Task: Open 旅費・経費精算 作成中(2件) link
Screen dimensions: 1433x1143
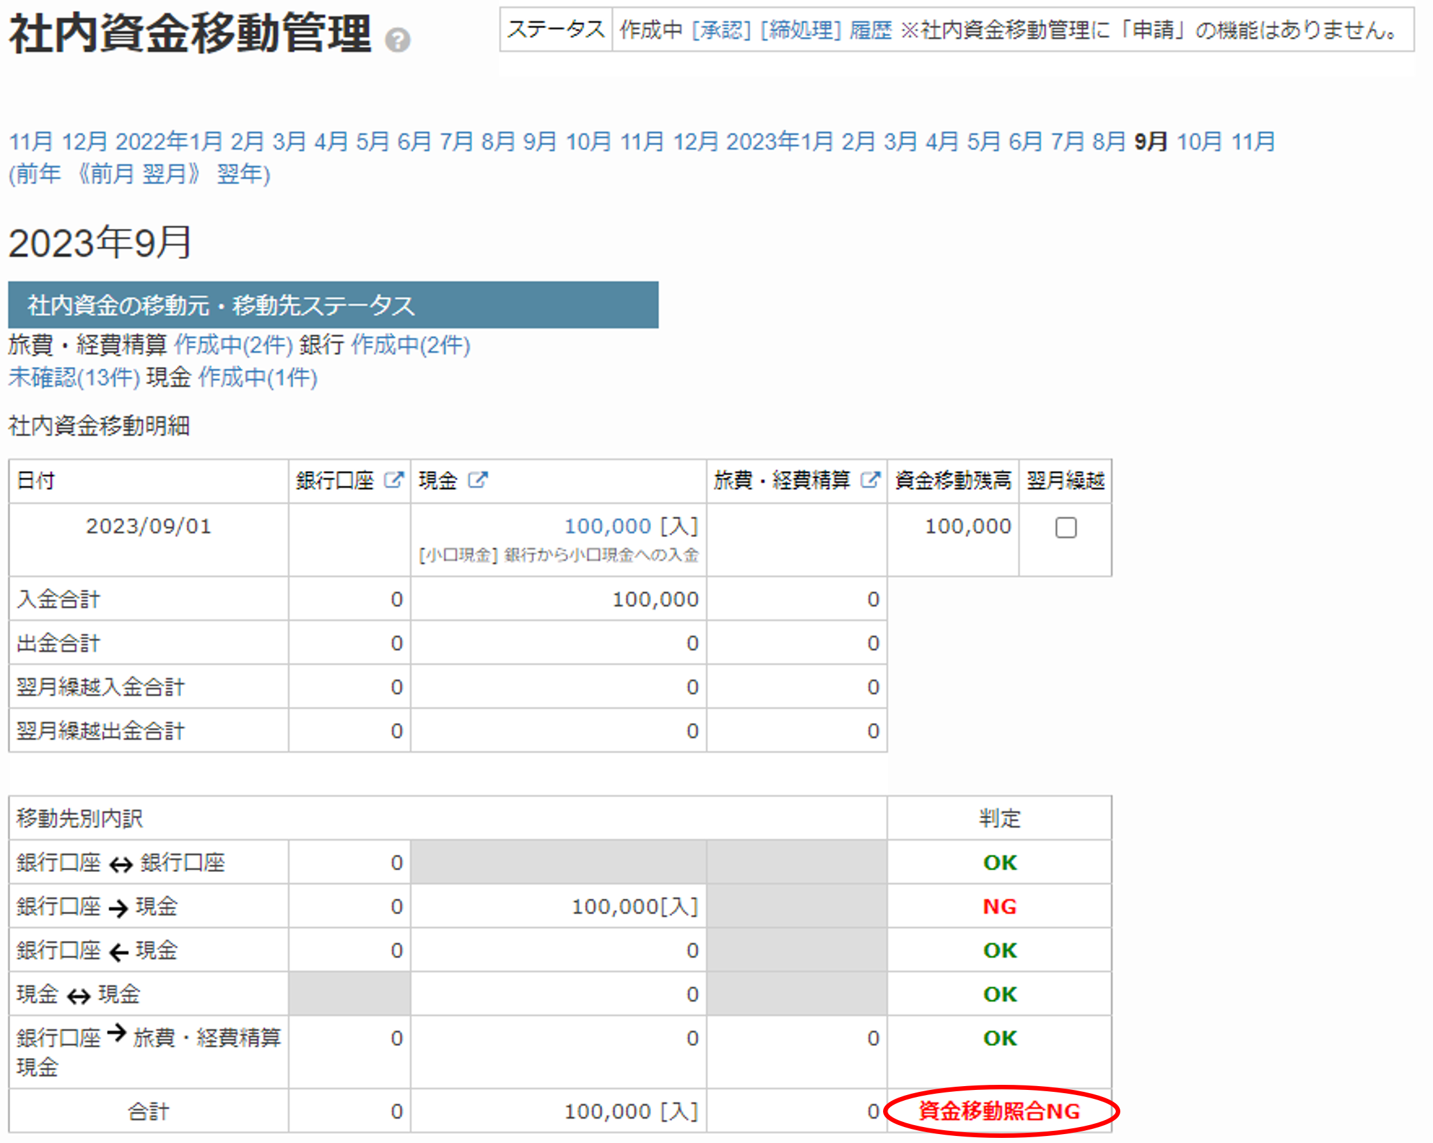Action: (233, 345)
